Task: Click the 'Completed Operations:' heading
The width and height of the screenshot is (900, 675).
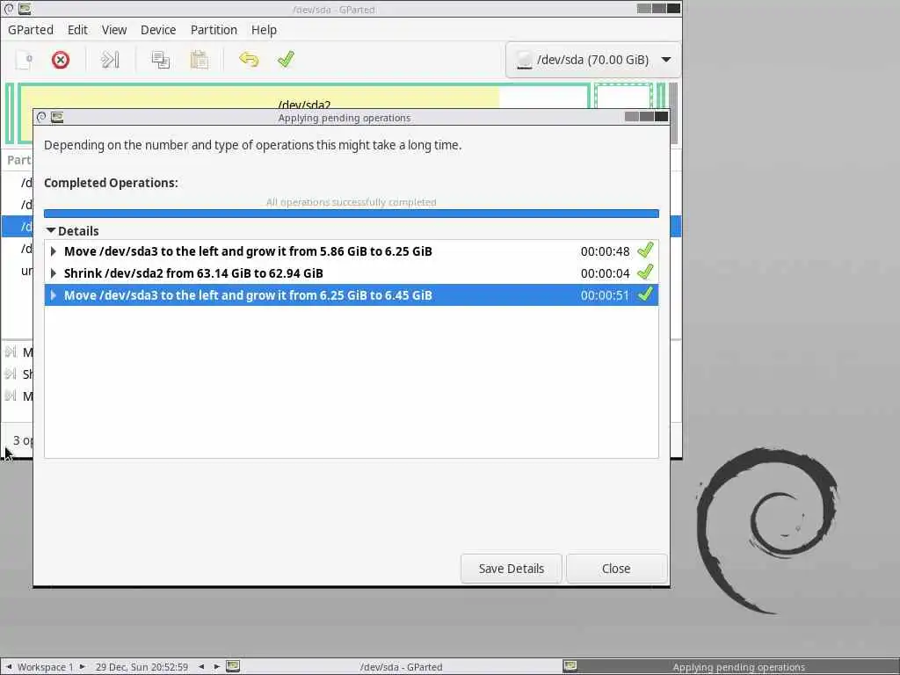Action: (111, 183)
